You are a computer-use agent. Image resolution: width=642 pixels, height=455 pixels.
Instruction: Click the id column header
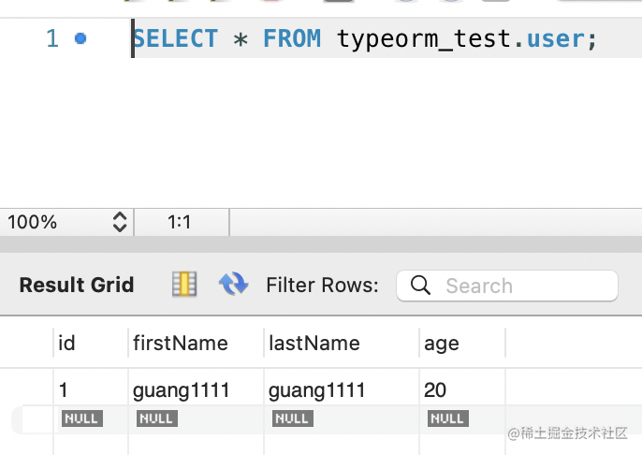click(x=66, y=344)
